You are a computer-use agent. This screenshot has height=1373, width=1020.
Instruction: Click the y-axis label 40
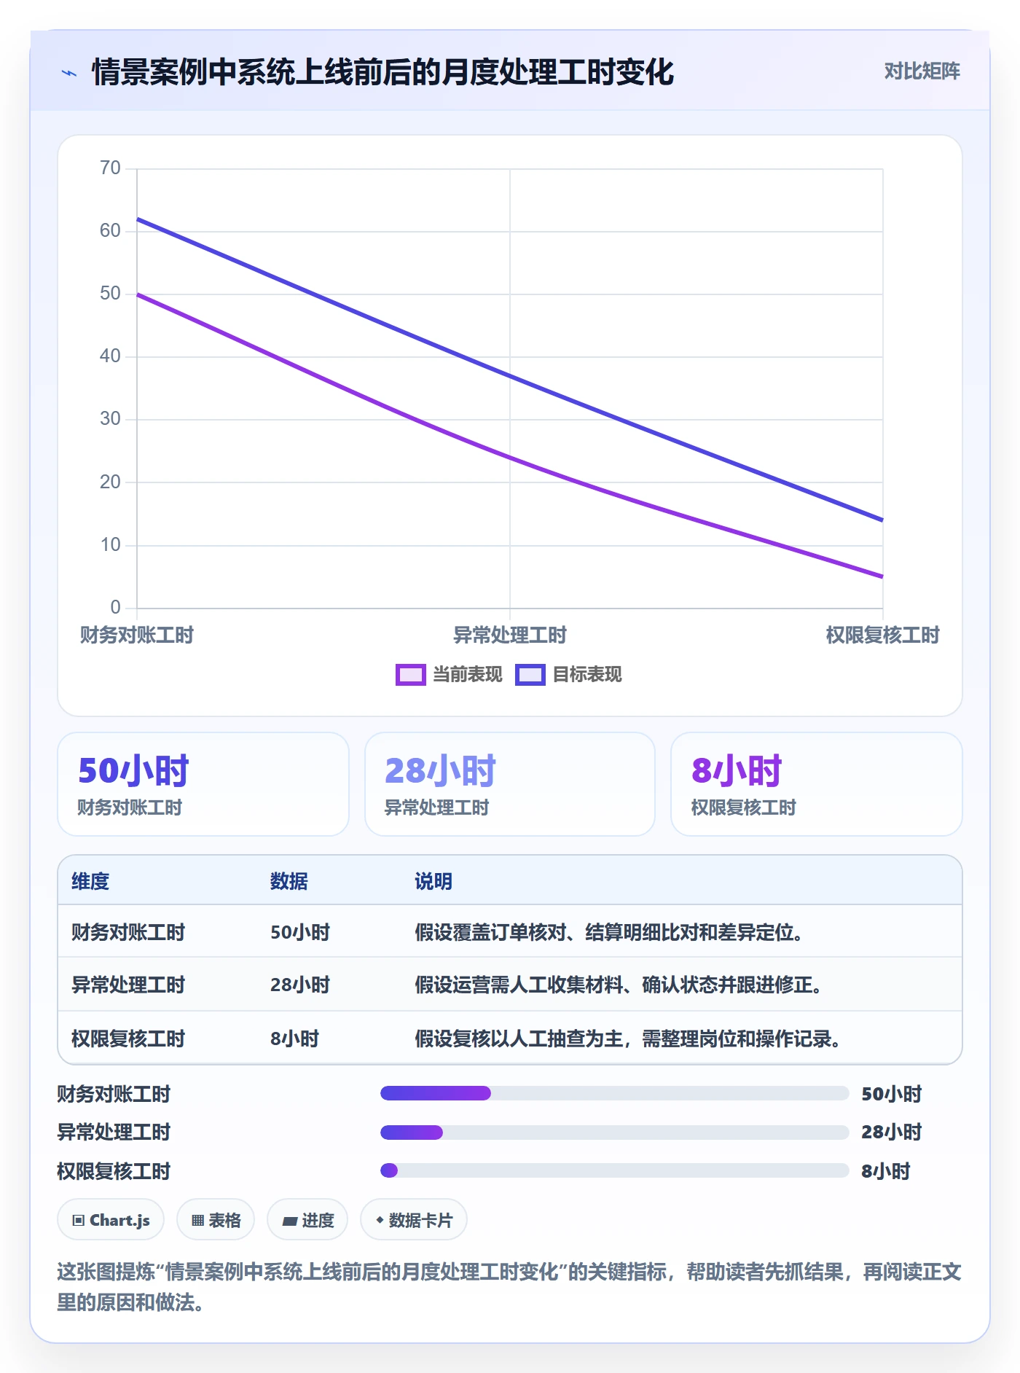click(110, 356)
